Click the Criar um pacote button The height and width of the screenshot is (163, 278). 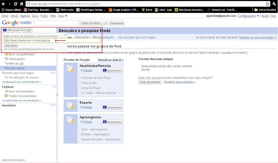pyautogui.click(x=150, y=82)
